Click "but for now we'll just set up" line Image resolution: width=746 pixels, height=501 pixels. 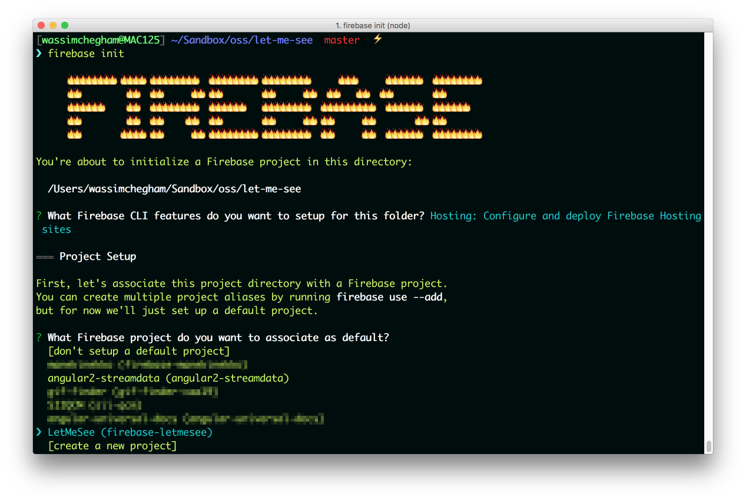[177, 310]
